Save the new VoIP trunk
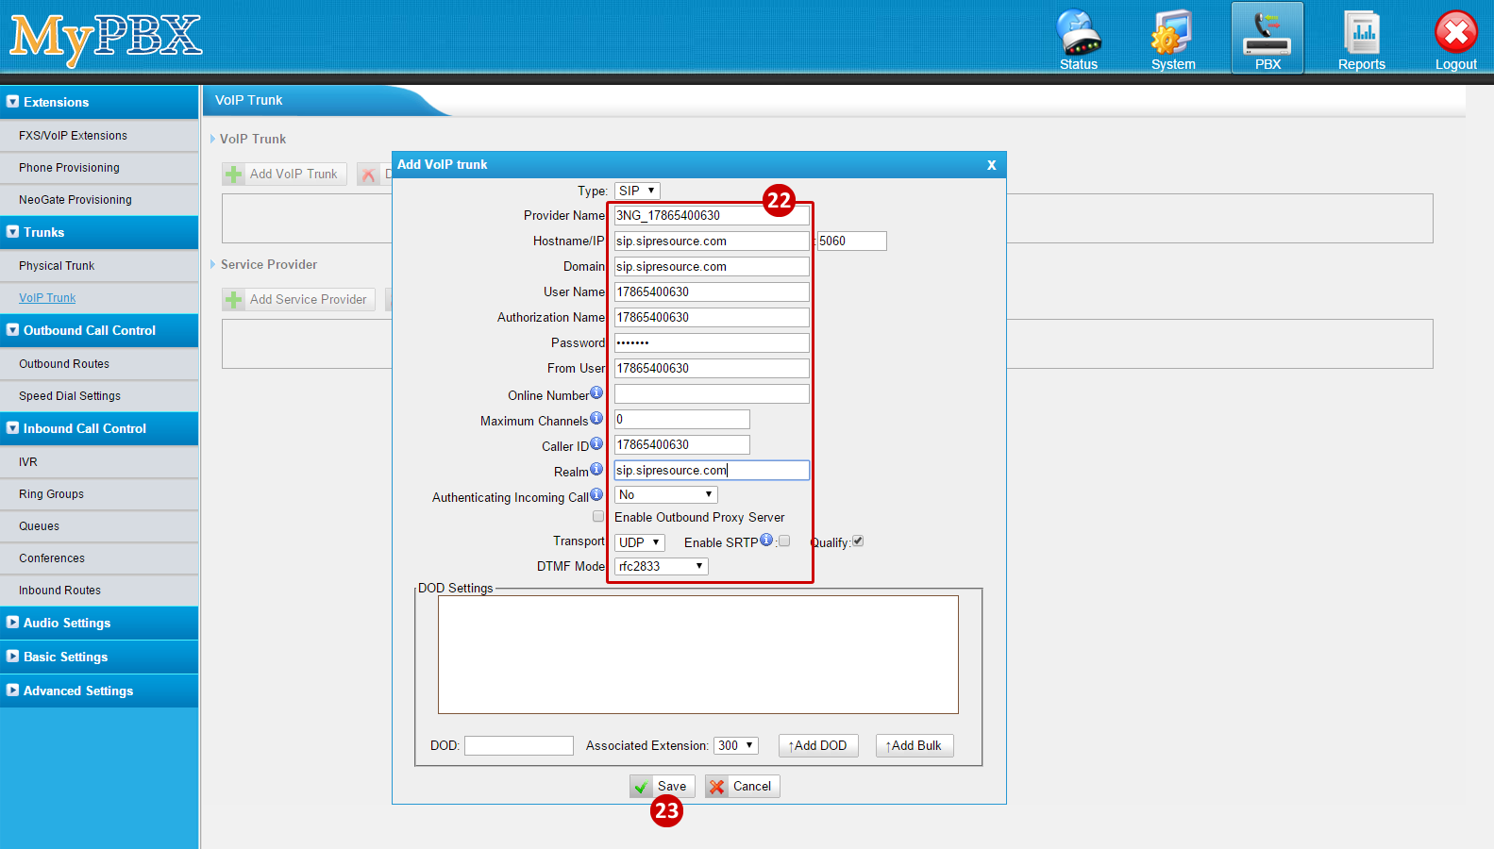The width and height of the screenshot is (1494, 849). [663, 786]
